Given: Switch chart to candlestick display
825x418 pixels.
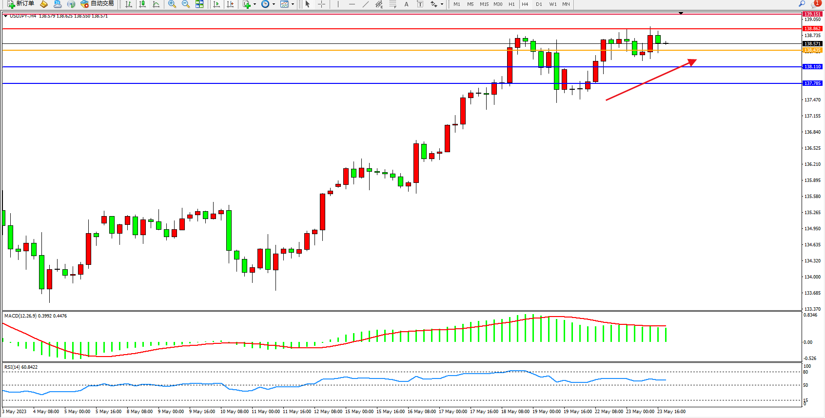Looking at the screenshot, I should pyautogui.click(x=142, y=4).
